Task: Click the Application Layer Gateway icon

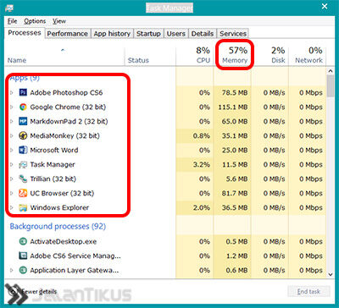Action: pyautogui.click(x=23, y=270)
